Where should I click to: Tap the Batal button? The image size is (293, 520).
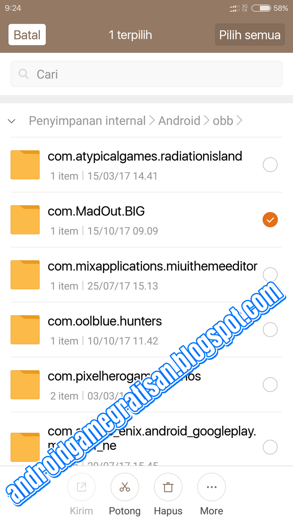point(27,35)
